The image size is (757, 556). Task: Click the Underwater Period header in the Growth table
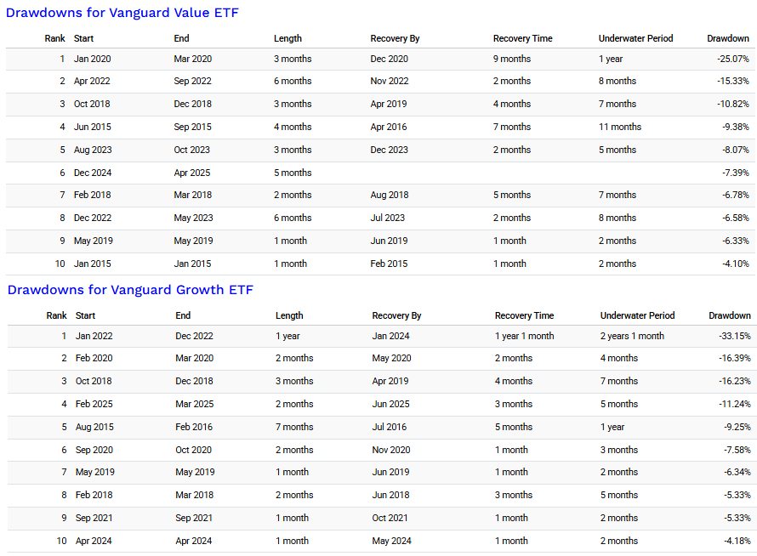637,315
